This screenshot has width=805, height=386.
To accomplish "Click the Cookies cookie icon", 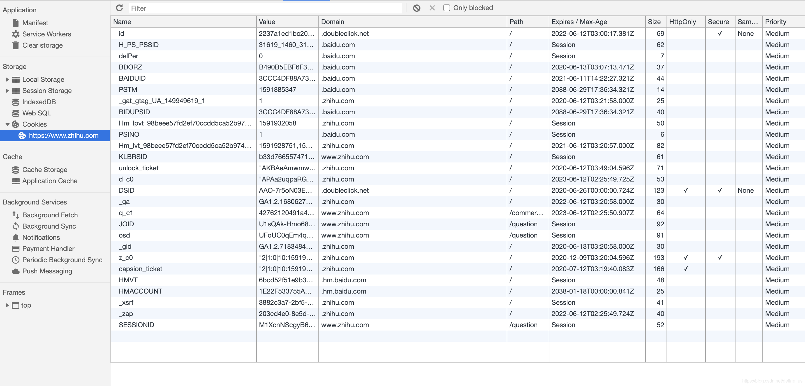I will (16, 125).
